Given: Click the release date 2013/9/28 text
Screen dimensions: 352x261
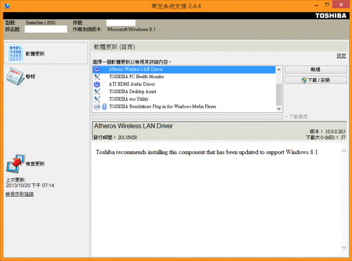Looking at the screenshot, I should 128,137.
